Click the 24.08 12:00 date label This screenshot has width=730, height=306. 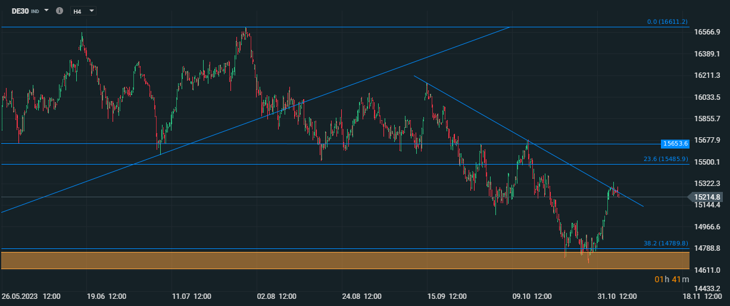[363, 295]
